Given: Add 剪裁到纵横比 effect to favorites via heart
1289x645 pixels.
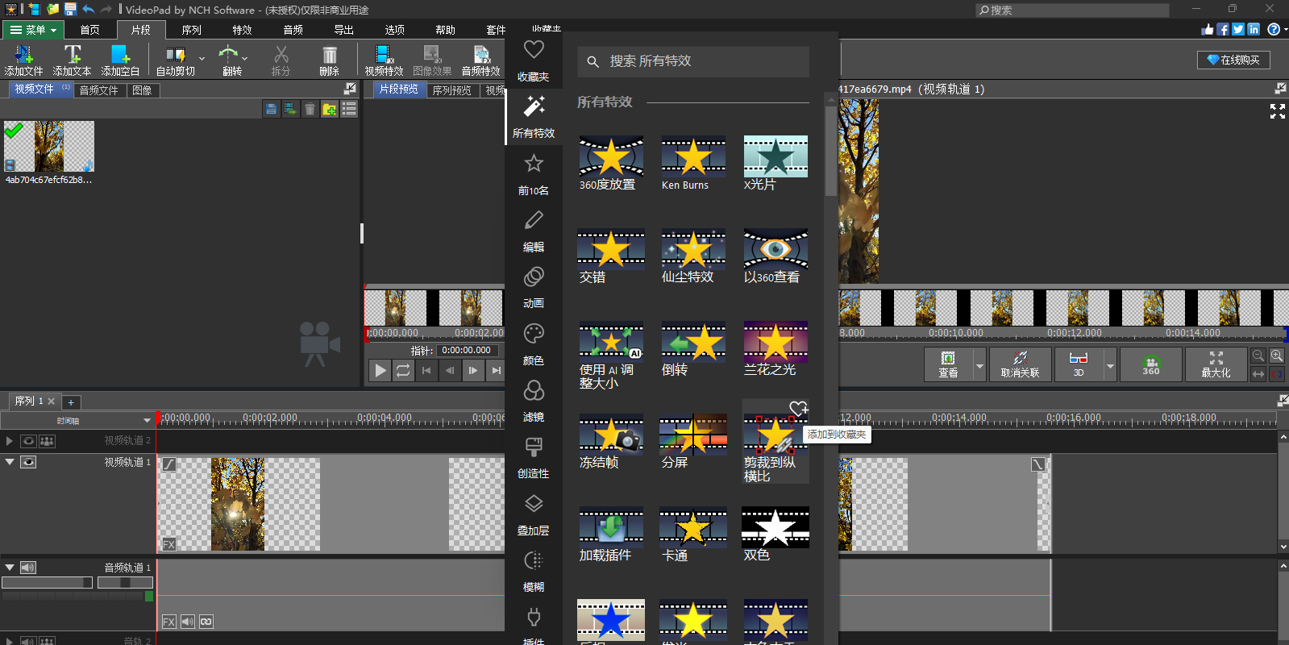Looking at the screenshot, I should (x=798, y=409).
